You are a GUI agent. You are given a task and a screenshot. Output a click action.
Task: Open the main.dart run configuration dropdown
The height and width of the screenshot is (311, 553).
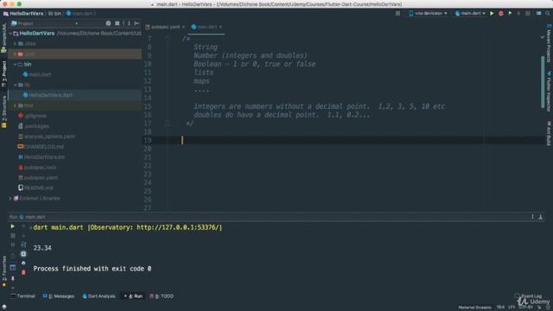coord(470,14)
